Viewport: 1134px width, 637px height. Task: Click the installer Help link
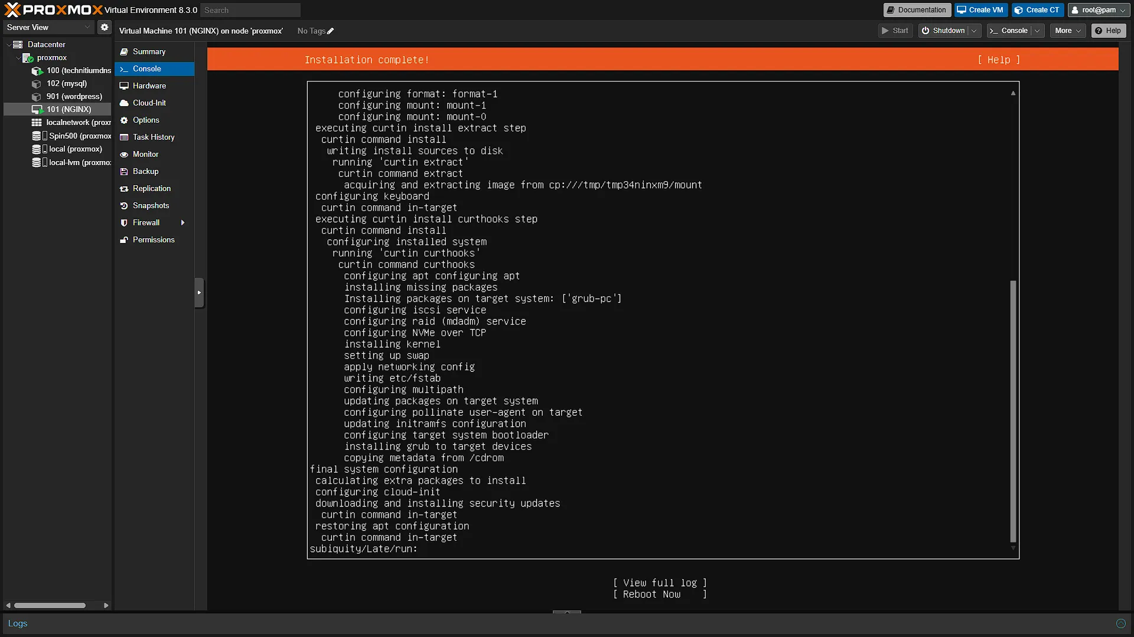pos(999,60)
